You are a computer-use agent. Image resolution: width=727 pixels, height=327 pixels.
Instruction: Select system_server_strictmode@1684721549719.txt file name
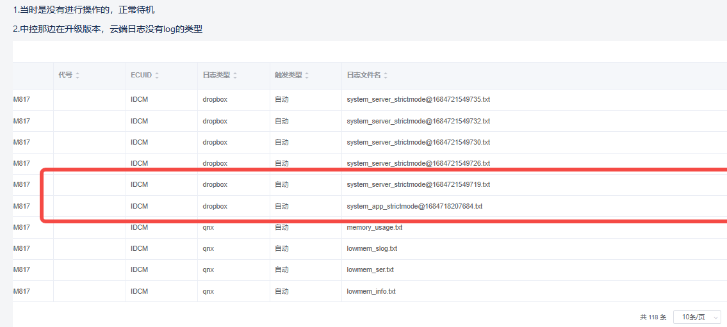418,184
